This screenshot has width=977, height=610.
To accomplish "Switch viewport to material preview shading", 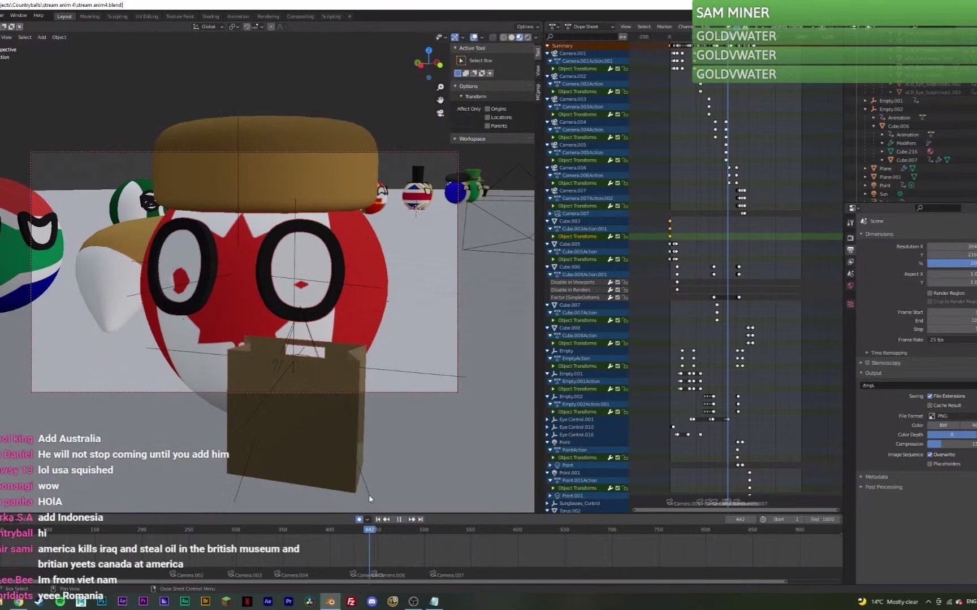I will [x=519, y=37].
